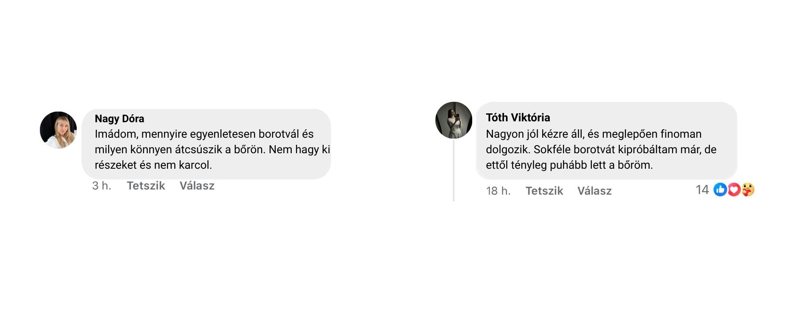Reply to Tóth Viktória via Válasz

pos(594,191)
